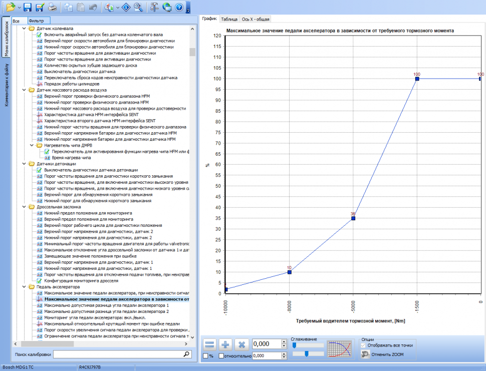The height and width of the screenshot is (371, 486).
Task: Click the open file folder icon
Action: (11, 7)
